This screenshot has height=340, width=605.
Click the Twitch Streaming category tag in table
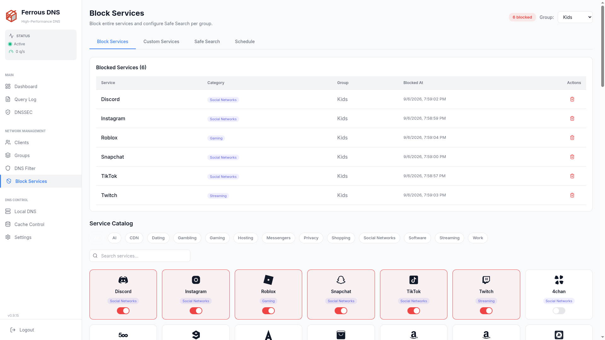coord(218,196)
